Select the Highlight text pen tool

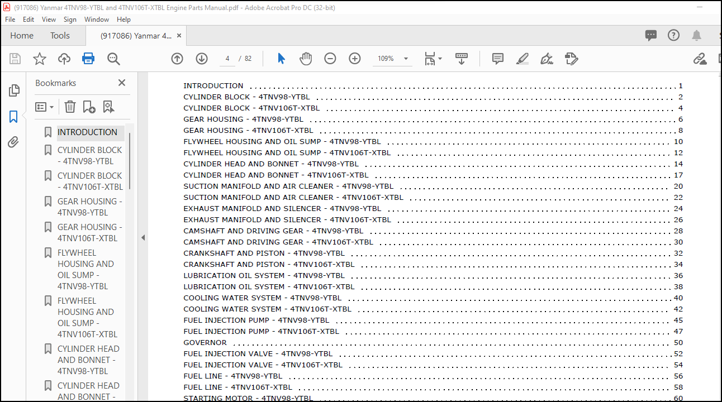click(x=522, y=59)
